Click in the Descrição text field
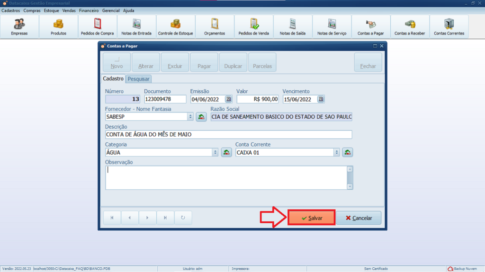Viewport: 485px width, 272px height. [x=228, y=135]
